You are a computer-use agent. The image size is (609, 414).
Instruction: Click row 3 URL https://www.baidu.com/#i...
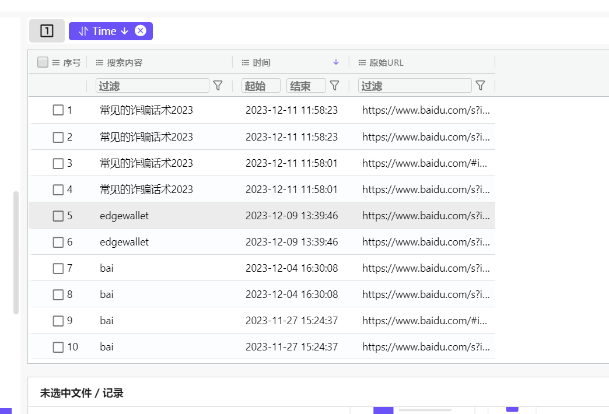425,163
